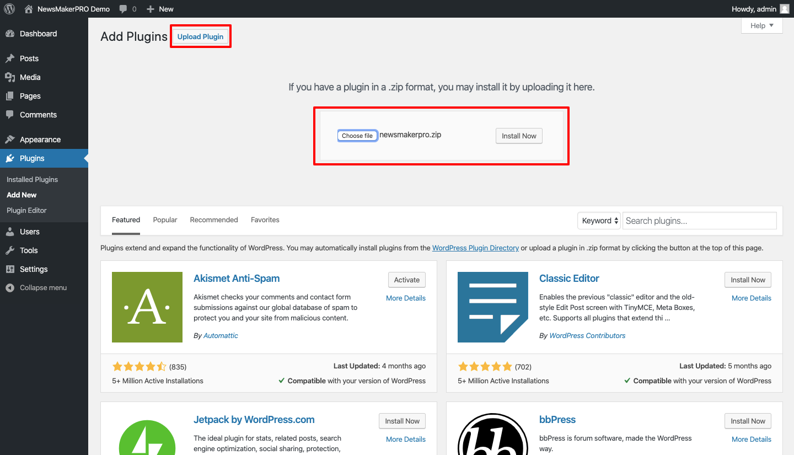
Task: Click Howdy, admin account text
Action: click(754, 9)
